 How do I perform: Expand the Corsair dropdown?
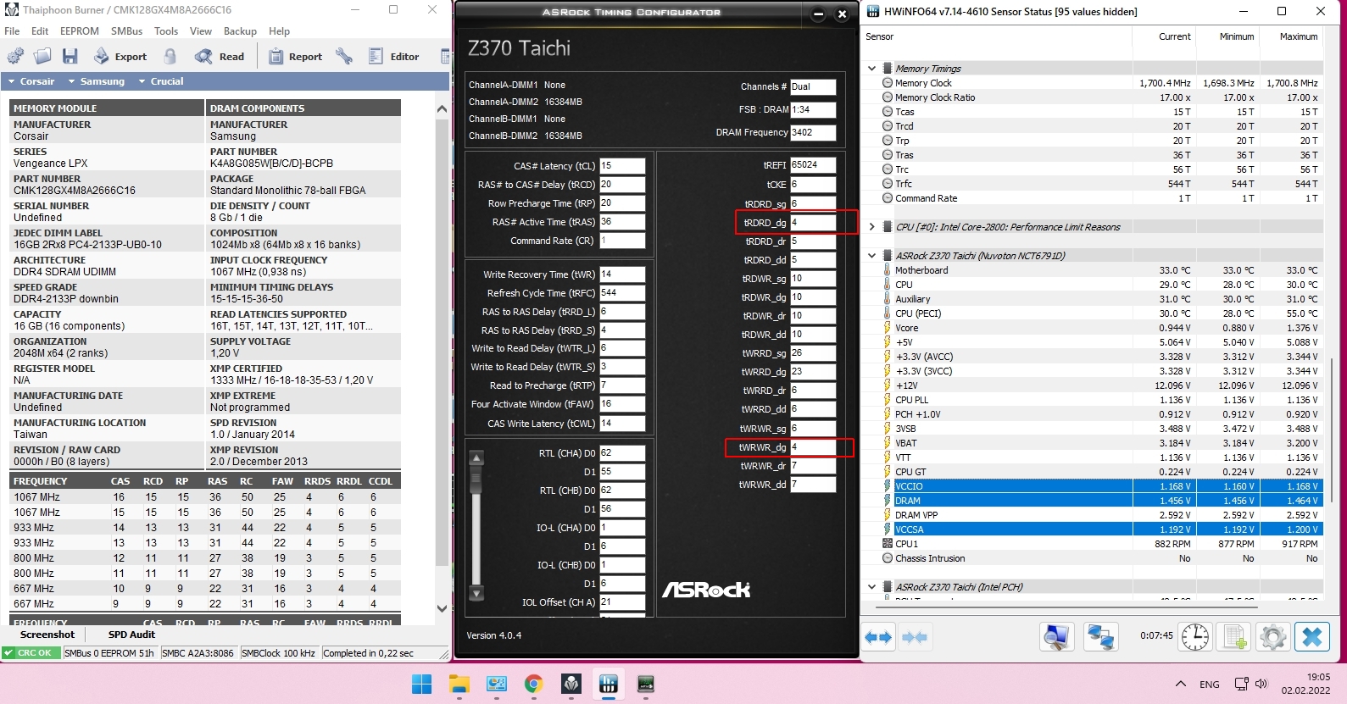pyautogui.click(x=31, y=81)
